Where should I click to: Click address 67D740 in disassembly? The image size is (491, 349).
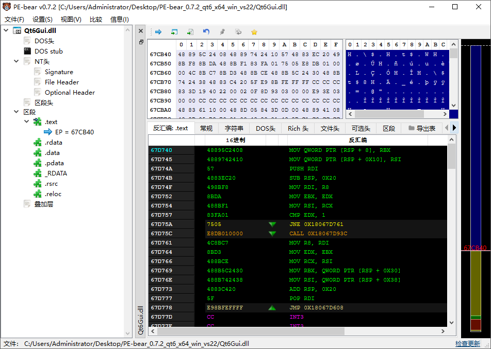click(x=161, y=150)
